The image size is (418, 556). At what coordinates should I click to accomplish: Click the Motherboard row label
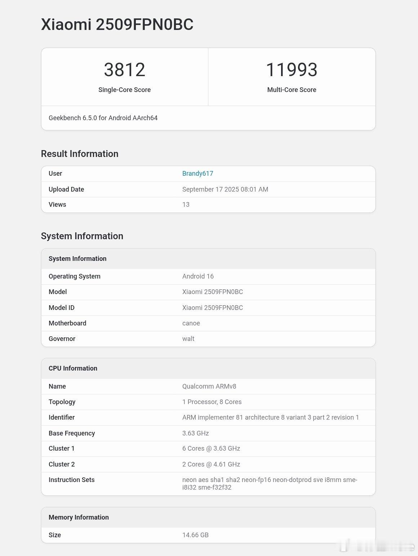point(67,323)
